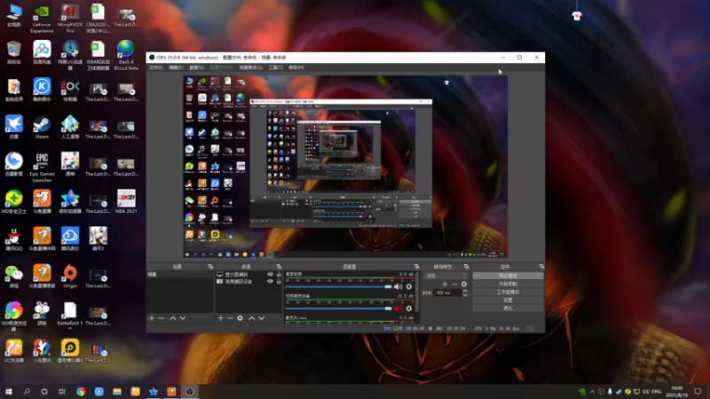Open MorphVOX Pro desktop shortcut
710x399 pixels.
click(x=70, y=19)
